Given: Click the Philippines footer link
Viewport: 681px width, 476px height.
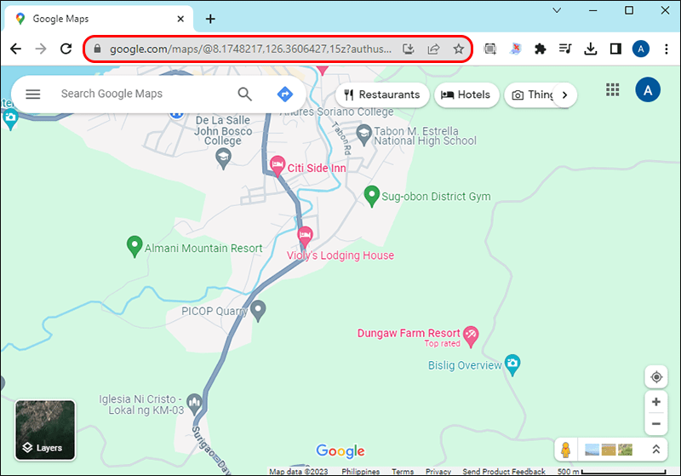Looking at the screenshot, I should [x=360, y=471].
